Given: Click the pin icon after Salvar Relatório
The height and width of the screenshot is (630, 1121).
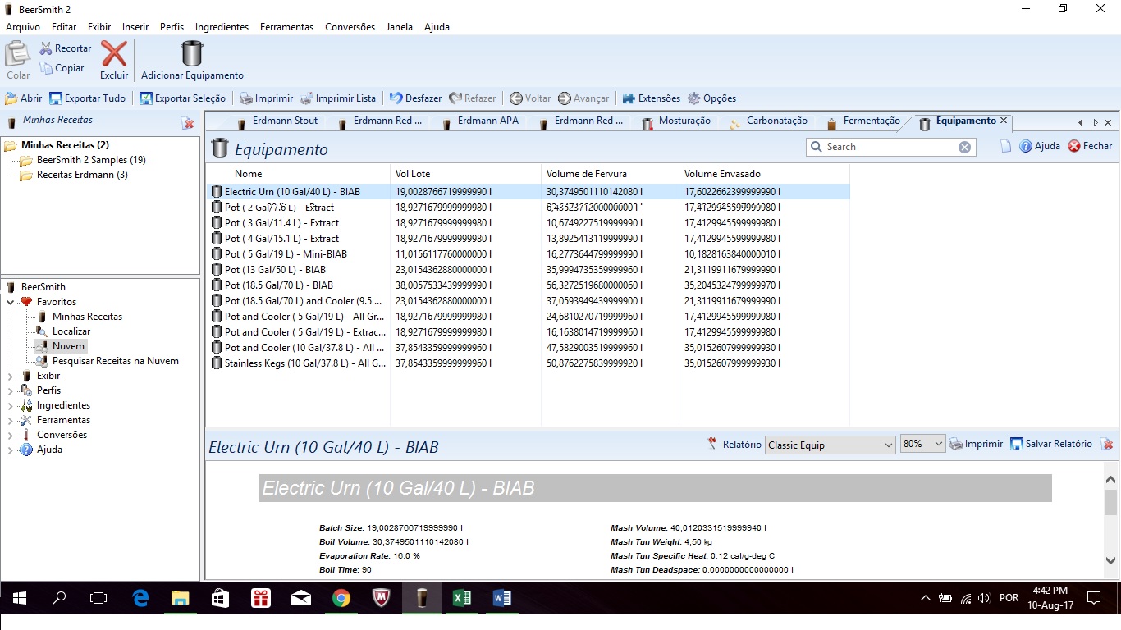Looking at the screenshot, I should click(x=1107, y=444).
